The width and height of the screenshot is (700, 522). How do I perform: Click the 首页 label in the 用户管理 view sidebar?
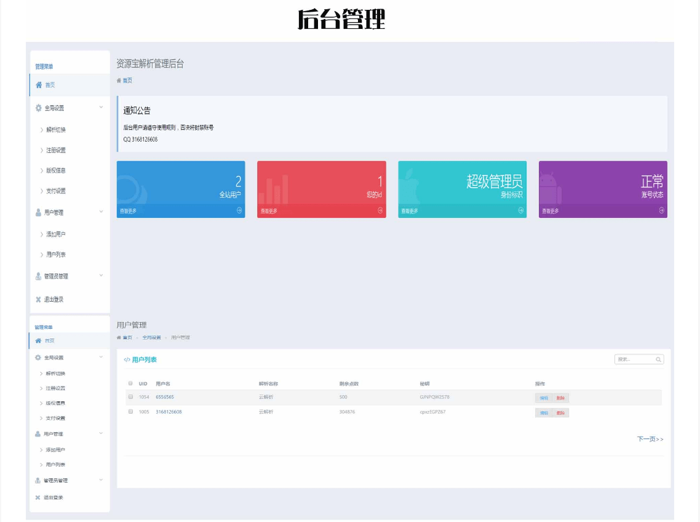[x=50, y=340]
